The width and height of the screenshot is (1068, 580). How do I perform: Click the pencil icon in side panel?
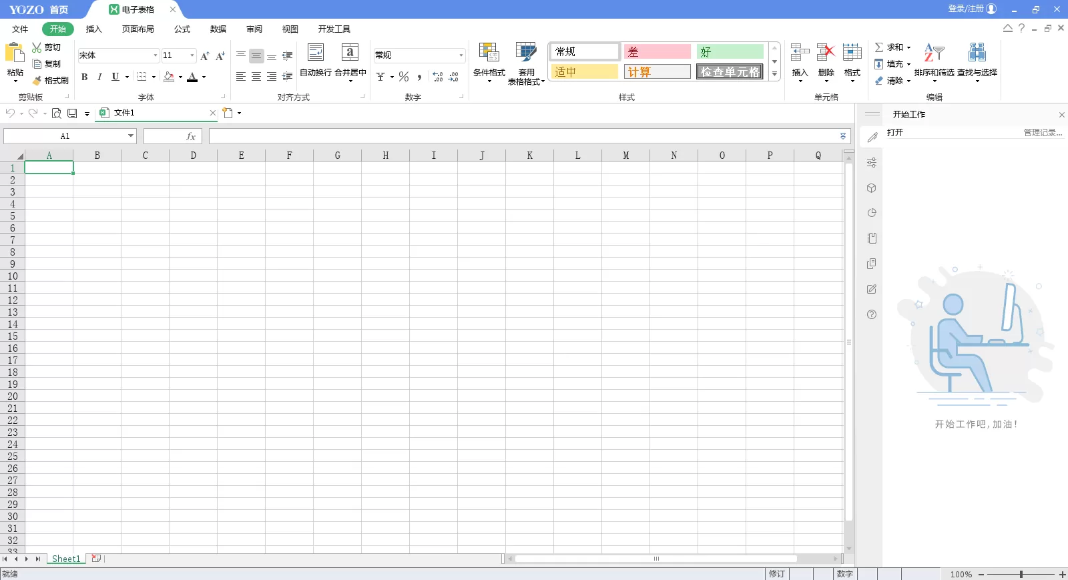(872, 137)
